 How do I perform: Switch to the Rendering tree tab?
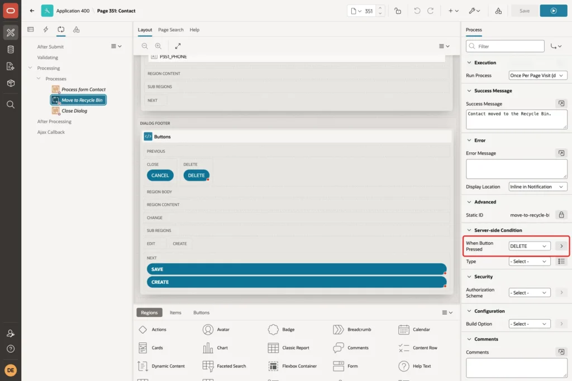[x=31, y=30]
